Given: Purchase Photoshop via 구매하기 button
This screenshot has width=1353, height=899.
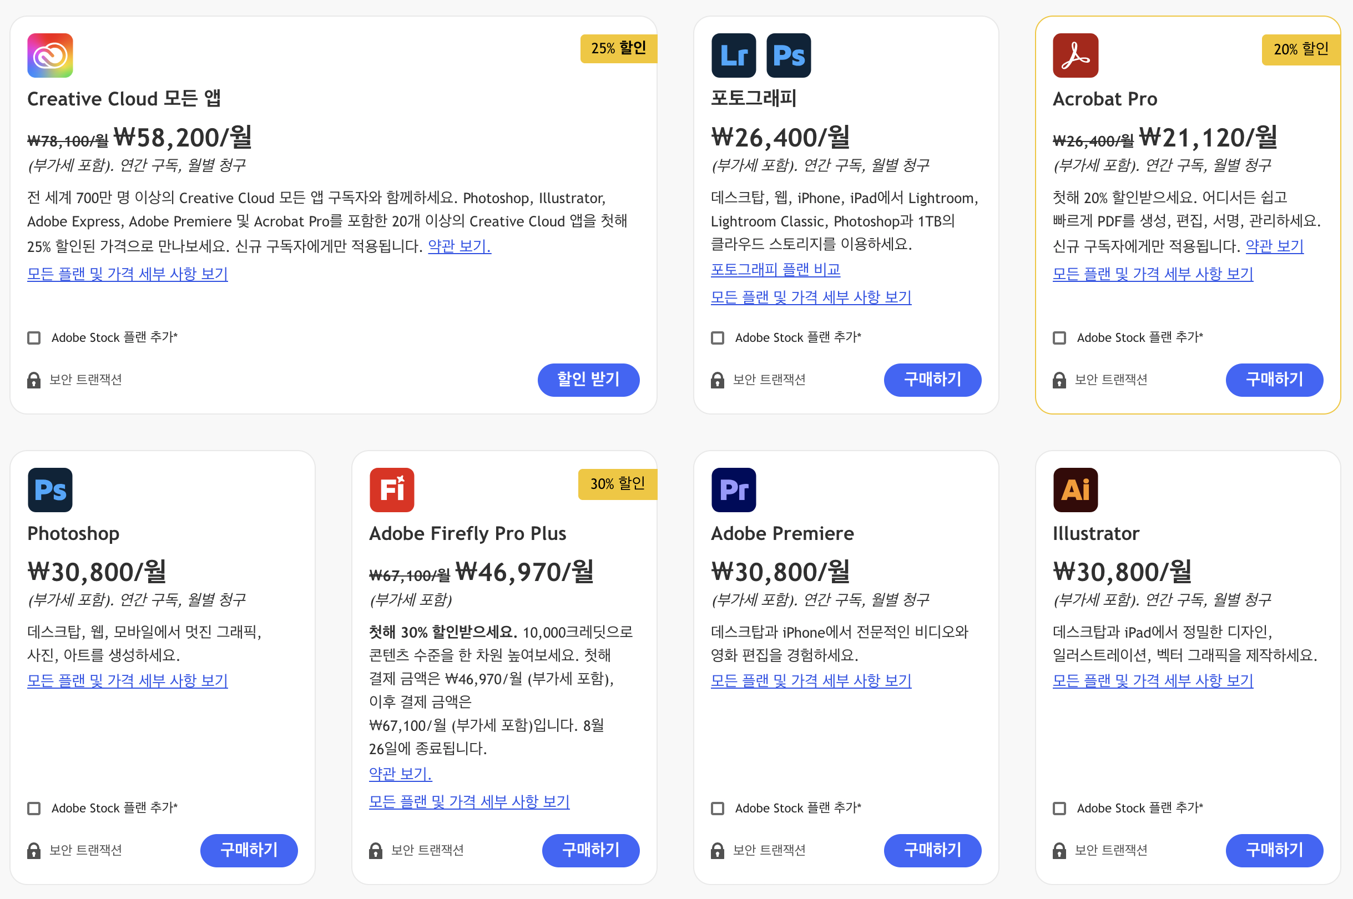Looking at the screenshot, I should [x=249, y=850].
